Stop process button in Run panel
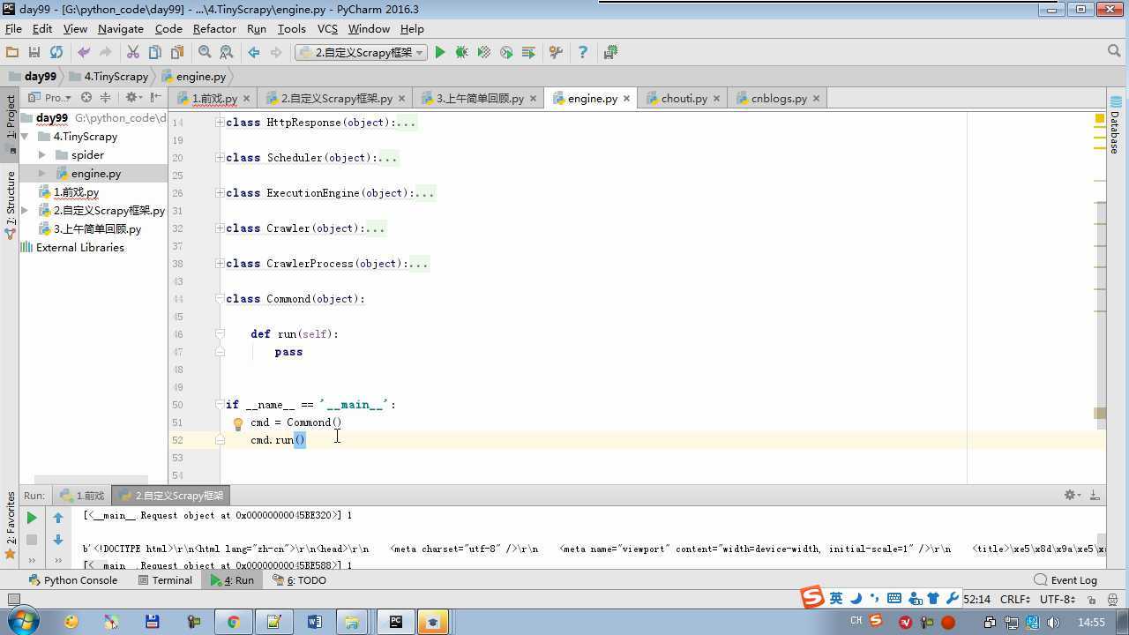This screenshot has width=1129, height=635. tap(32, 539)
